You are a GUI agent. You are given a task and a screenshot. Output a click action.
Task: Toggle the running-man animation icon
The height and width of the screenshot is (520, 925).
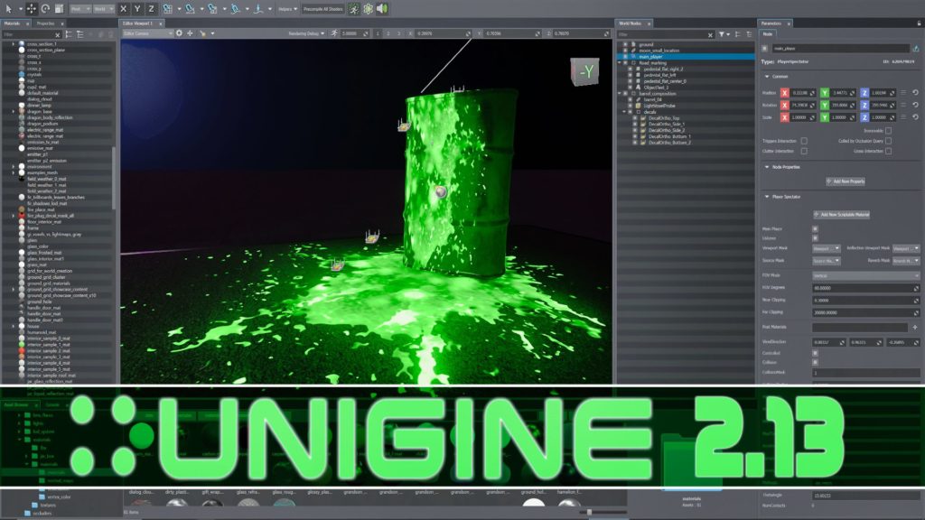click(353, 9)
